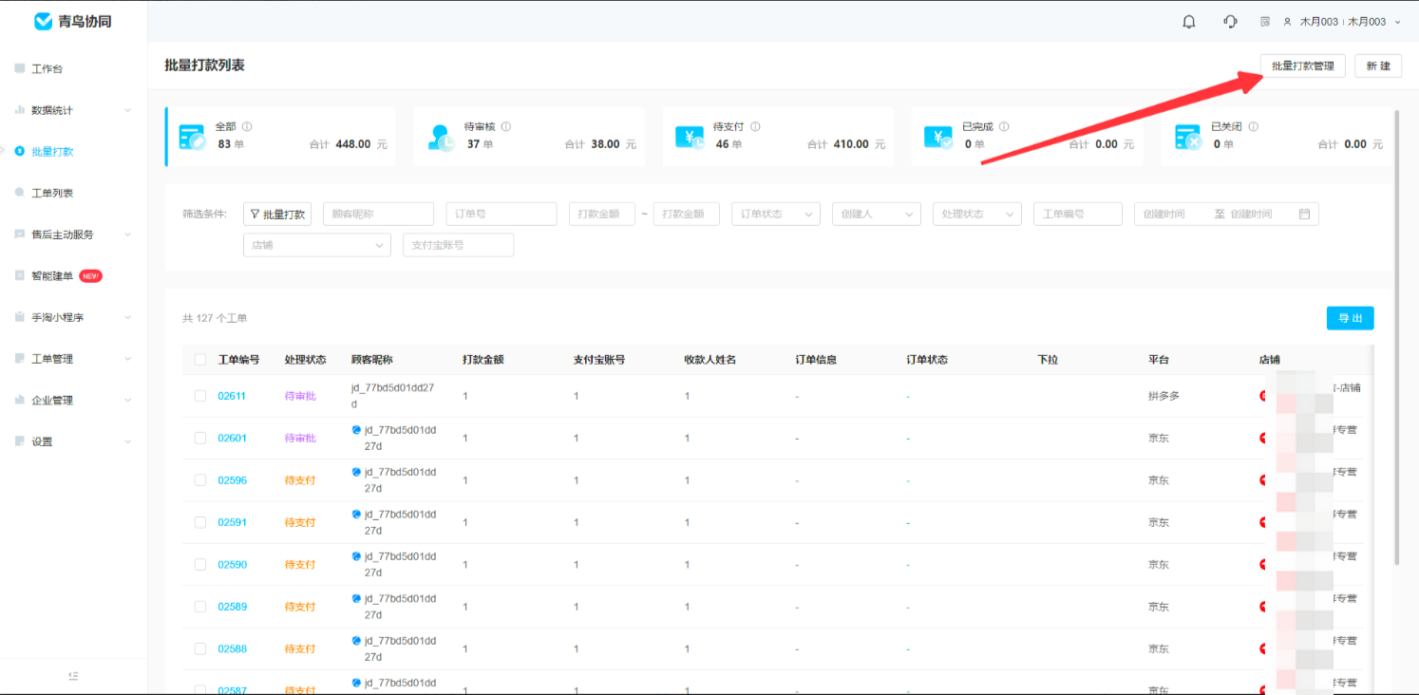1419x695 pixels.
Task: Tick the checkbox for work order 02611
Action: point(200,396)
